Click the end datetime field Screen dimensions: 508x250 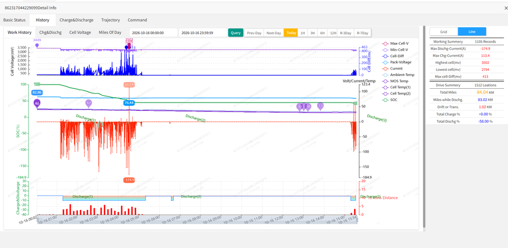click(203, 33)
